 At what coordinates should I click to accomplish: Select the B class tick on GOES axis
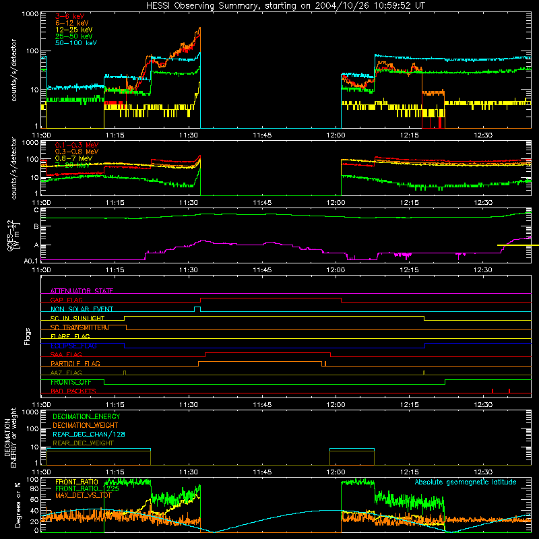(36, 226)
